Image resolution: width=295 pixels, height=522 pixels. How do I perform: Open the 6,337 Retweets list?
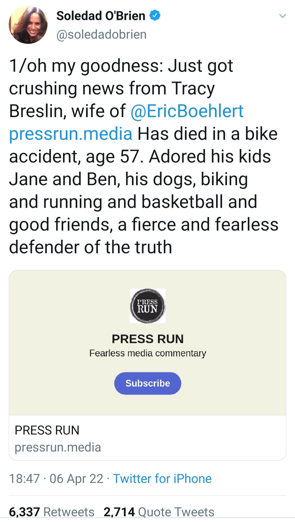(x=51, y=511)
